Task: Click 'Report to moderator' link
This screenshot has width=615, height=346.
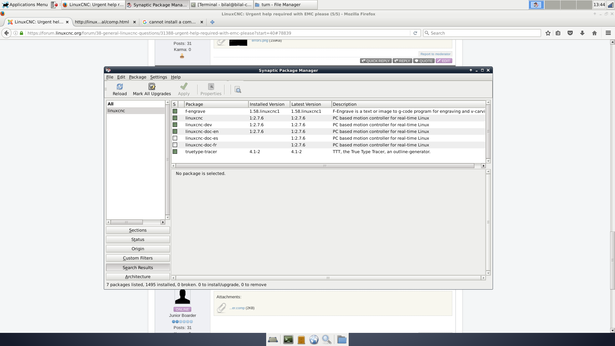Action: (x=435, y=54)
